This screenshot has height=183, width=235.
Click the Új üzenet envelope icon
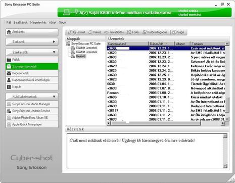(70, 32)
